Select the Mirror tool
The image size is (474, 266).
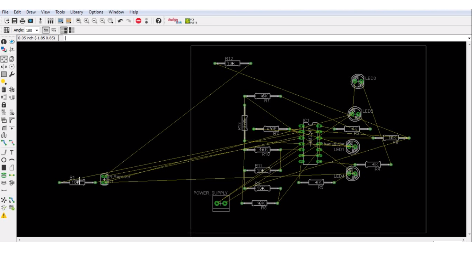pos(4,67)
